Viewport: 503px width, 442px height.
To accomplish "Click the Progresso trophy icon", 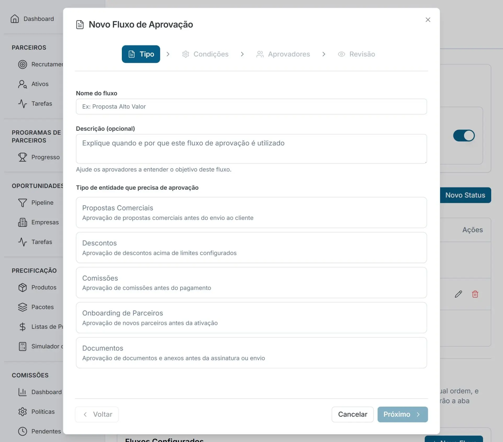I will (23, 157).
